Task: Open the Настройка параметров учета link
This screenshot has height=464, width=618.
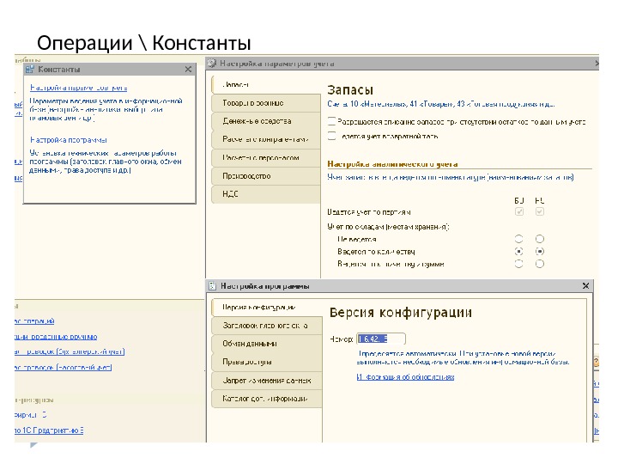Action: [78, 88]
